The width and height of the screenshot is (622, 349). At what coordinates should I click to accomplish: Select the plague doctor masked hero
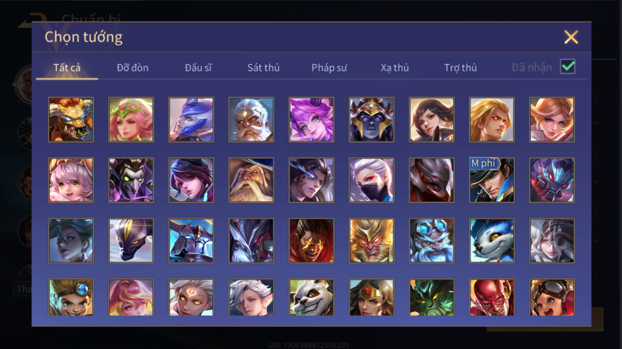pos(131,180)
